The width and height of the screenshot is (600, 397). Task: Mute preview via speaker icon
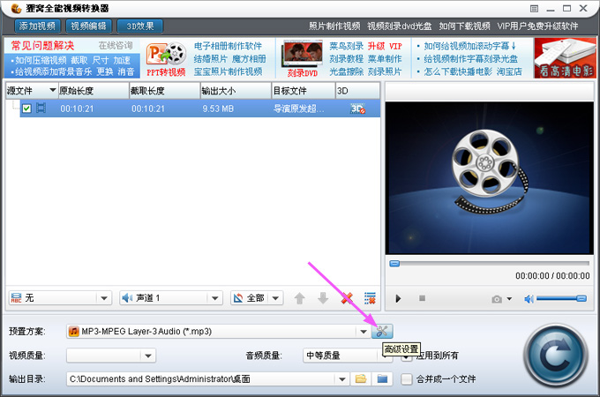[529, 299]
